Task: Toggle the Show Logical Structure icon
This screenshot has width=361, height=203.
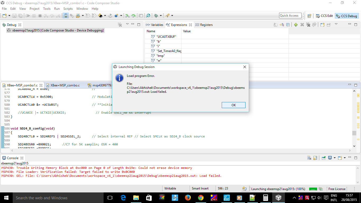Action: (282, 25)
